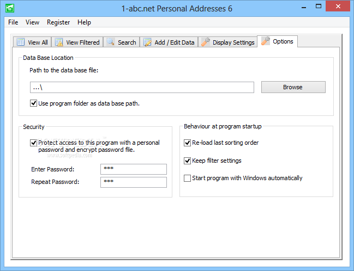Click the View All tab icon
Screen dimensions: 354x271
point(21,42)
